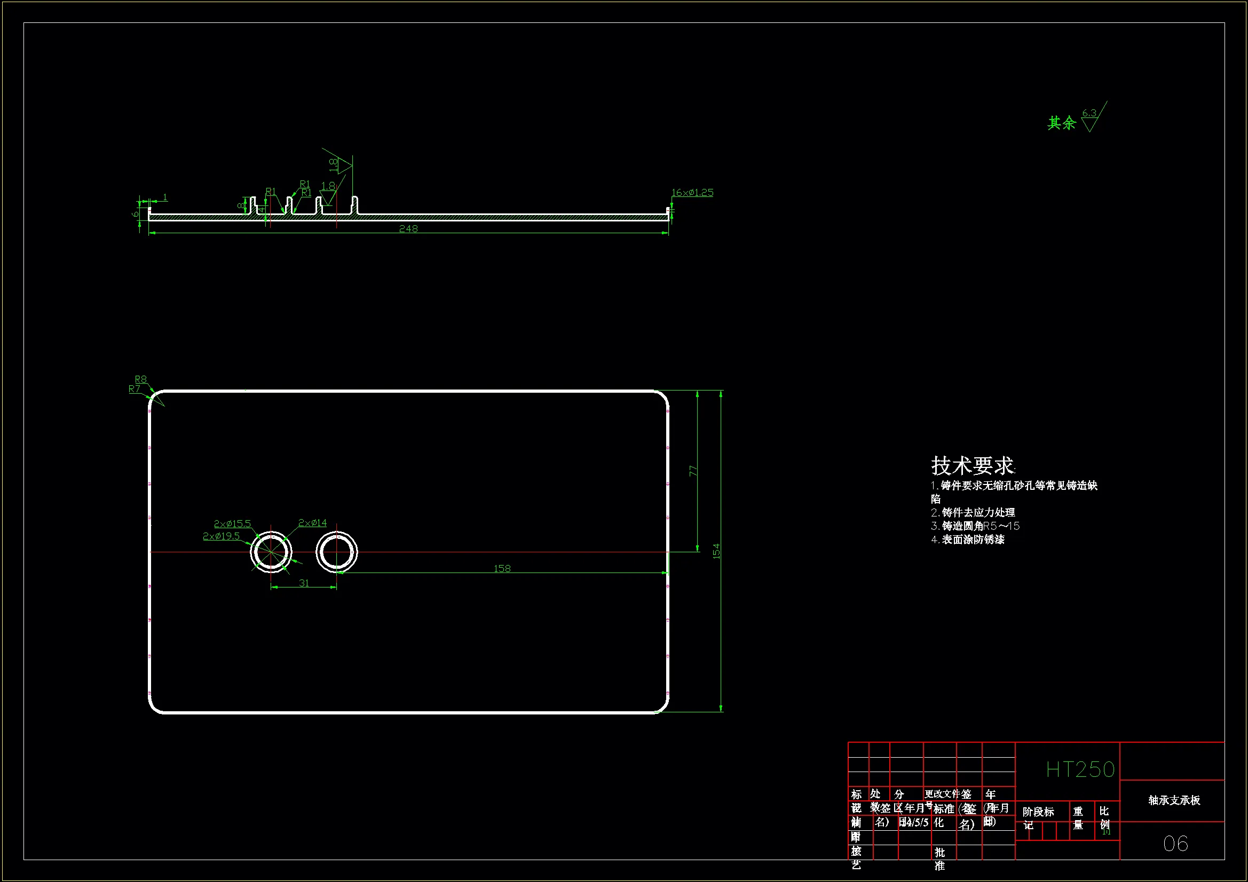Screen dimensions: 1248x882
Task: Select drawing number 06 in title block
Action: tap(1175, 844)
